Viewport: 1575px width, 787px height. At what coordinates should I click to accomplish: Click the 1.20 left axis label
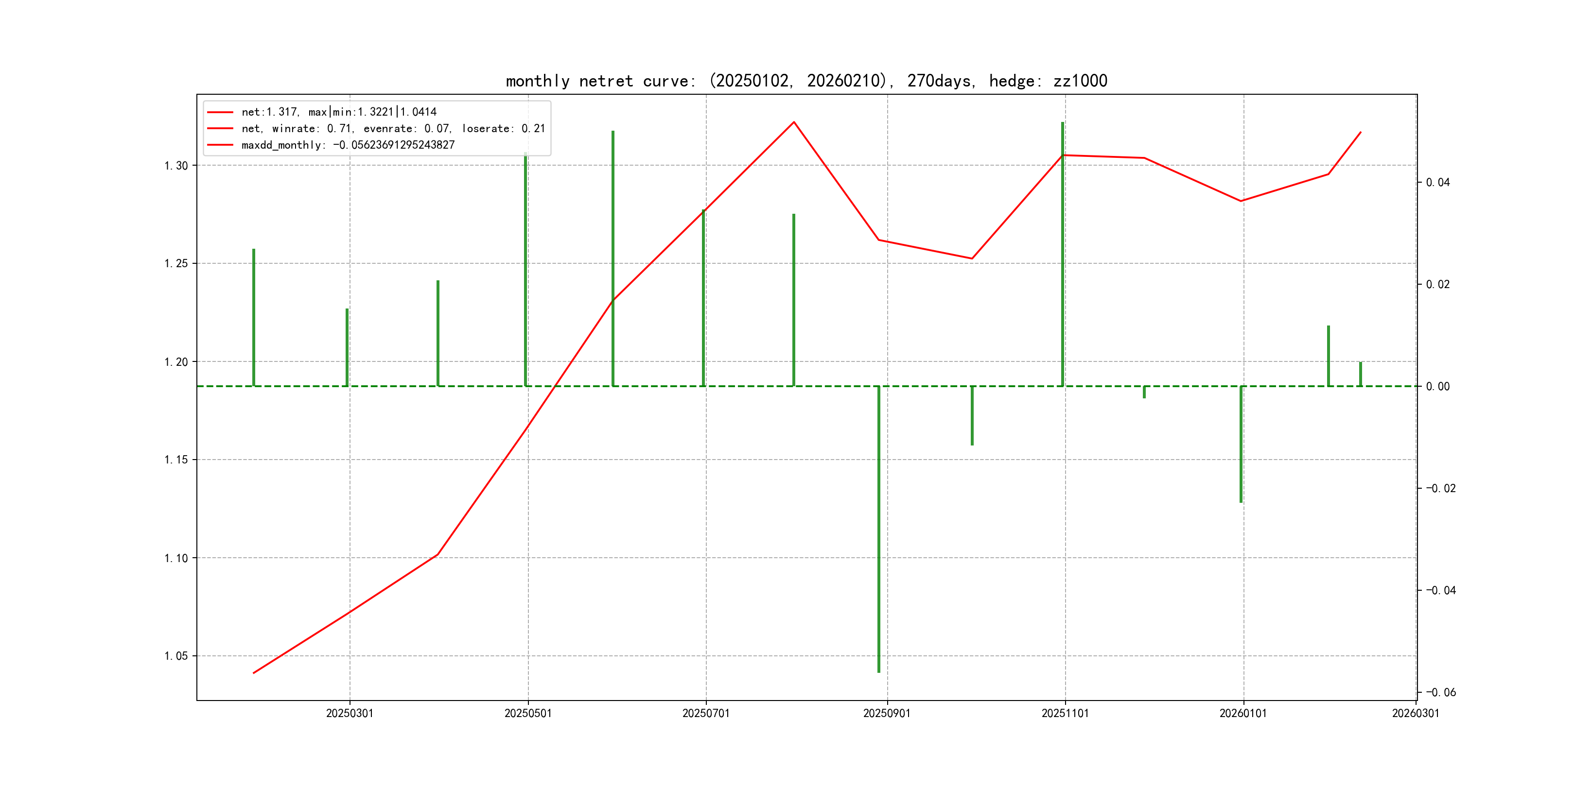176,362
